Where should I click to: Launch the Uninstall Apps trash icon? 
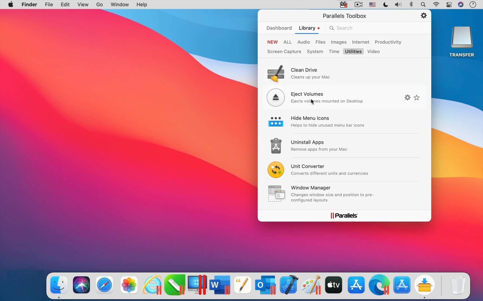point(276,146)
